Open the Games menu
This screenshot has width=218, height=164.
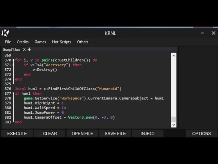click(x=40, y=42)
